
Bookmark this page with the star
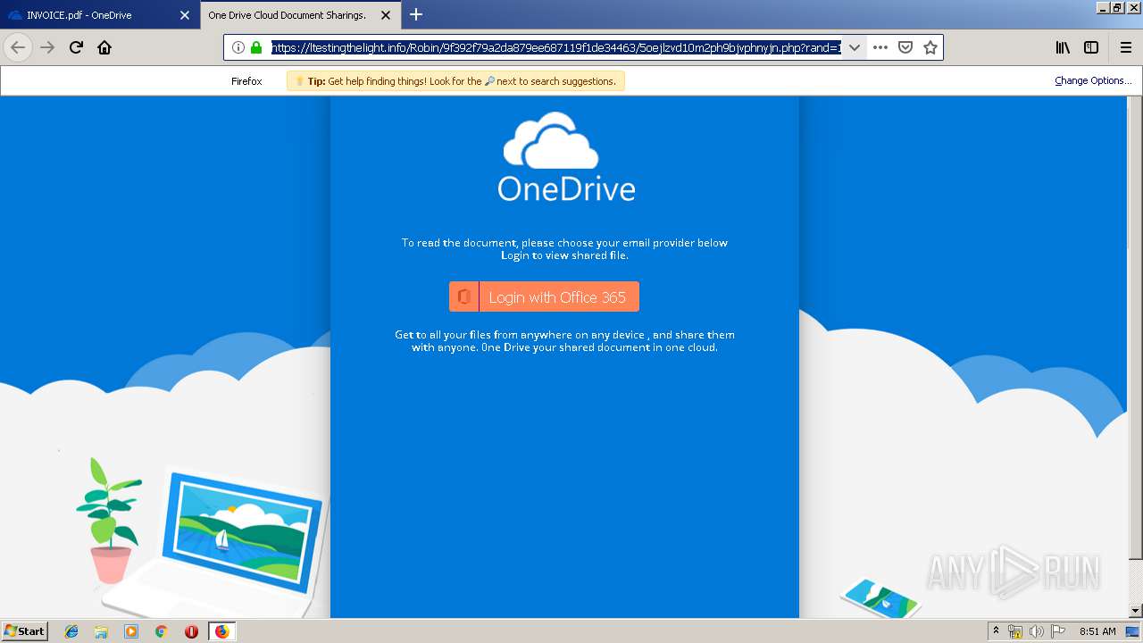click(x=930, y=47)
